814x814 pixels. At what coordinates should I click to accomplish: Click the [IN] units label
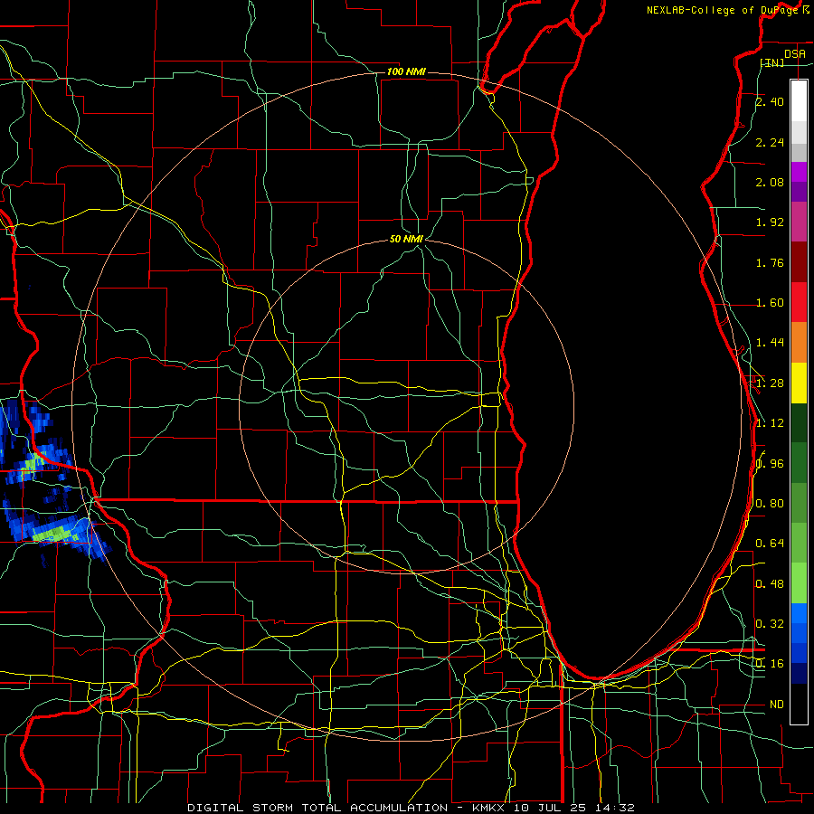pyautogui.click(x=772, y=62)
